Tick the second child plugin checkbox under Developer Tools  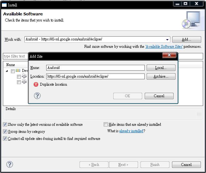(19, 82)
